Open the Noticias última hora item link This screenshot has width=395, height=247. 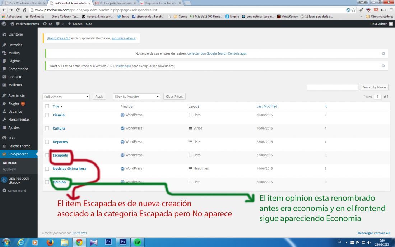click(69, 169)
